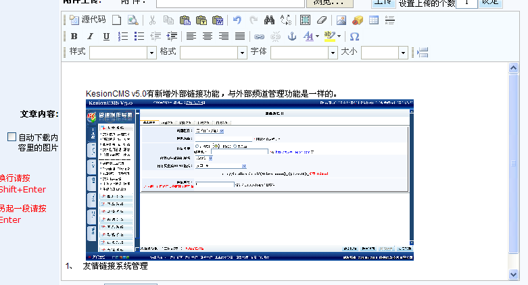Click the editor scrollbar down arrow
The image size is (528, 285).
tap(513, 274)
